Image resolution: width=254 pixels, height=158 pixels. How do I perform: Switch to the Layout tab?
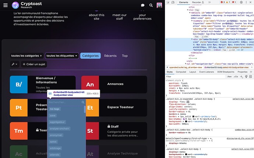click(193, 72)
